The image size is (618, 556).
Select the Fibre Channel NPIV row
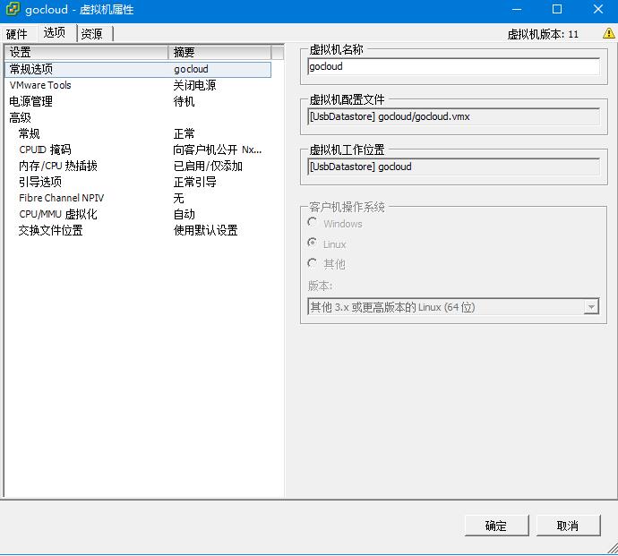[x=138, y=198]
